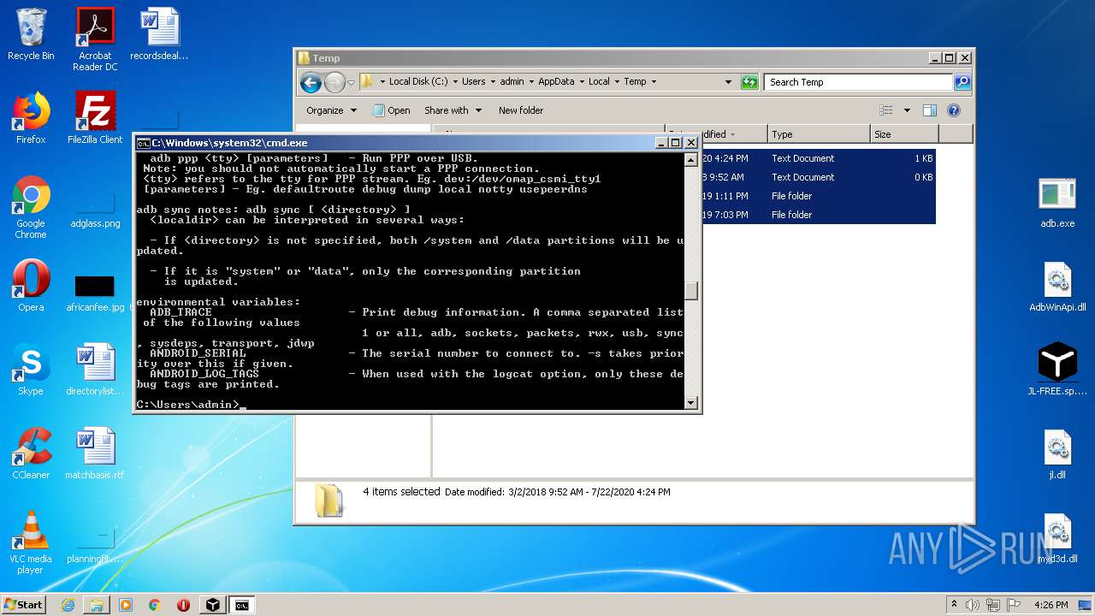The image size is (1095, 616).
Task: Show hidden system tray icons
Action: click(x=954, y=605)
